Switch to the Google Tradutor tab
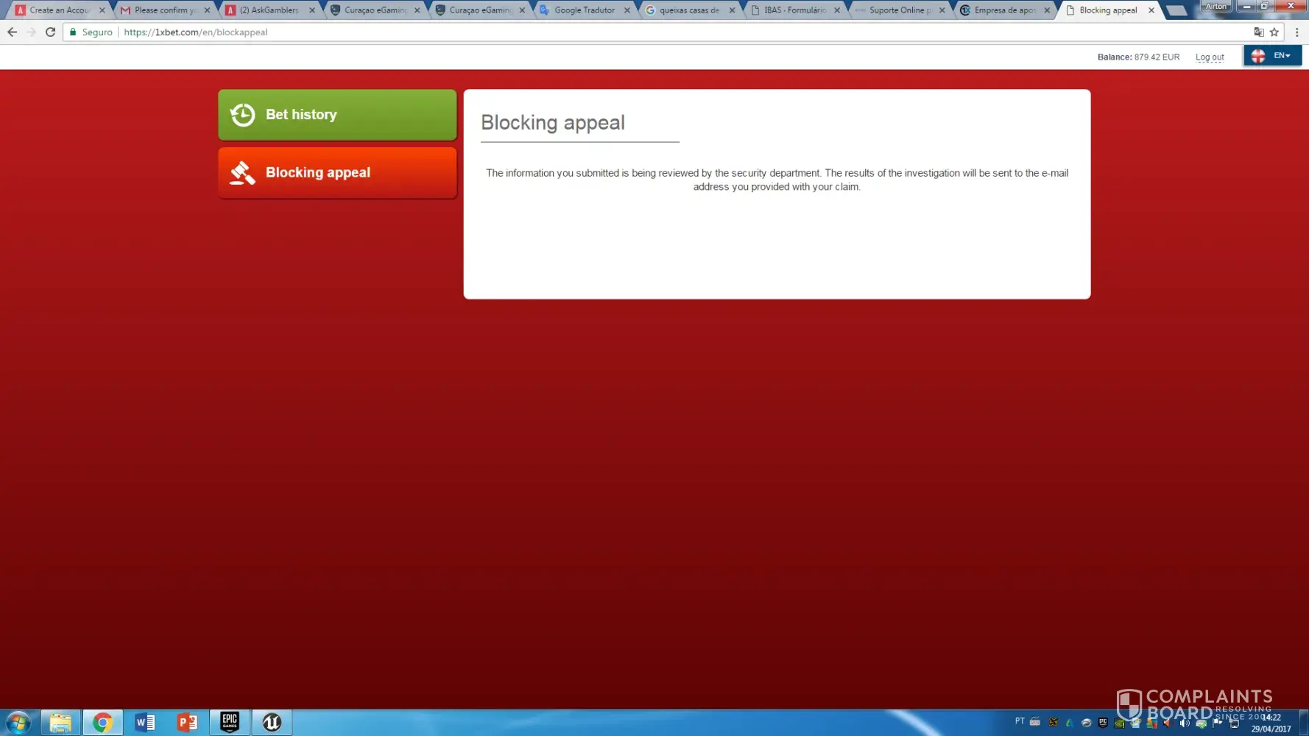Image resolution: width=1309 pixels, height=736 pixels. 585,10
